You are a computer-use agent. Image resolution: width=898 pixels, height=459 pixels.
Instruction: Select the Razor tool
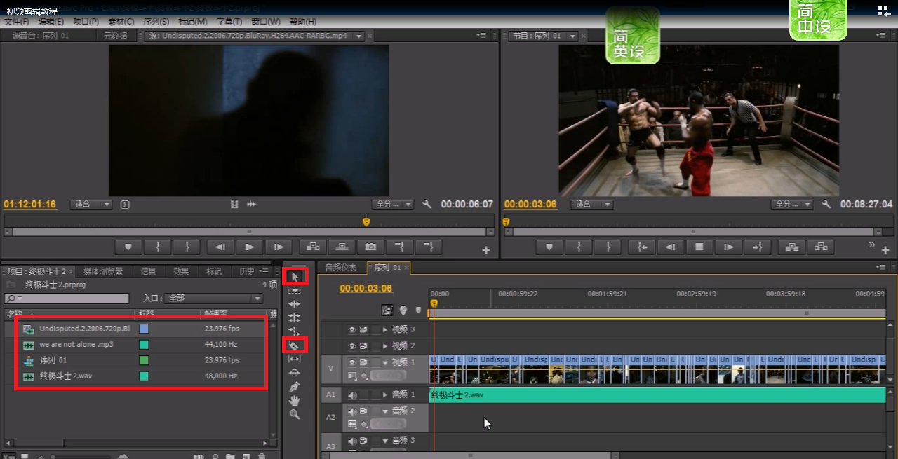pyautogui.click(x=295, y=345)
